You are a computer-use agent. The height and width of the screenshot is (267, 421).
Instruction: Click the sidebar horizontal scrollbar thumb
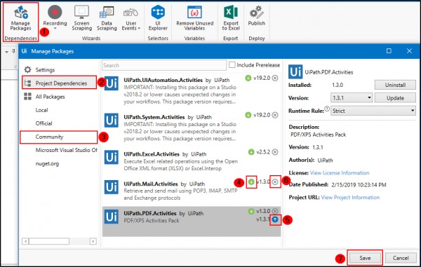pos(49,241)
